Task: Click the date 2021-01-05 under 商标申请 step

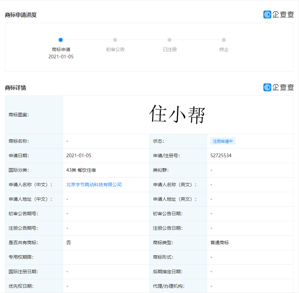Action: coord(61,57)
